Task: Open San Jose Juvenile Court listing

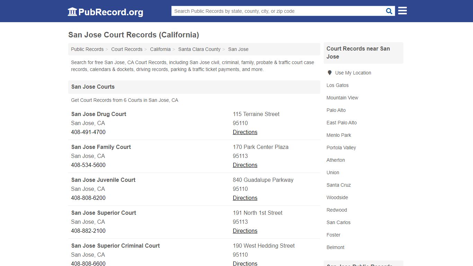Action: point(103,180)
